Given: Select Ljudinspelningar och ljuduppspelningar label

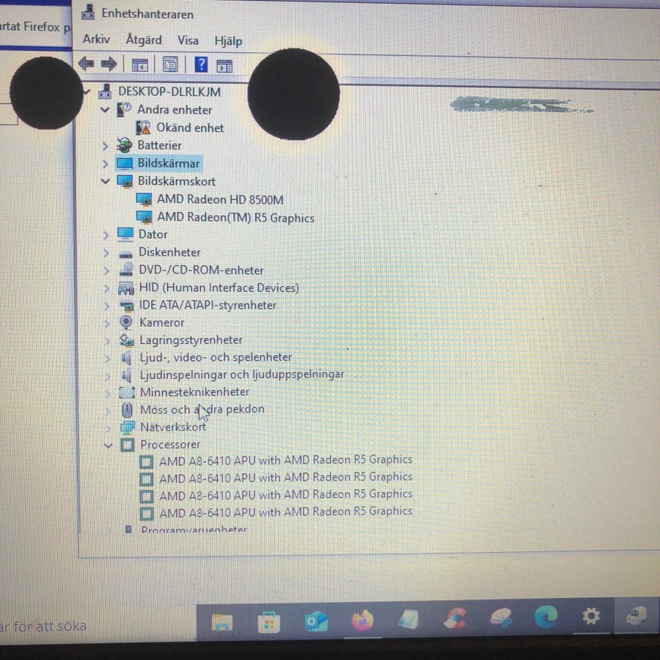Looking at the screenshot, I should click(242, 374).
